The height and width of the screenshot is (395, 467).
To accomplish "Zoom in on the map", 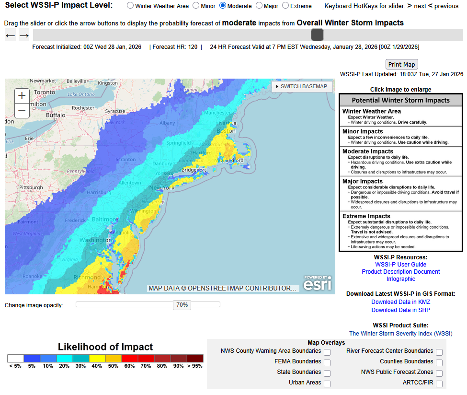I will 22,95.
